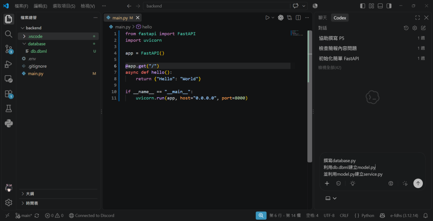
Task: Open the 檔案(F) menu
Action: pos(22,6)
